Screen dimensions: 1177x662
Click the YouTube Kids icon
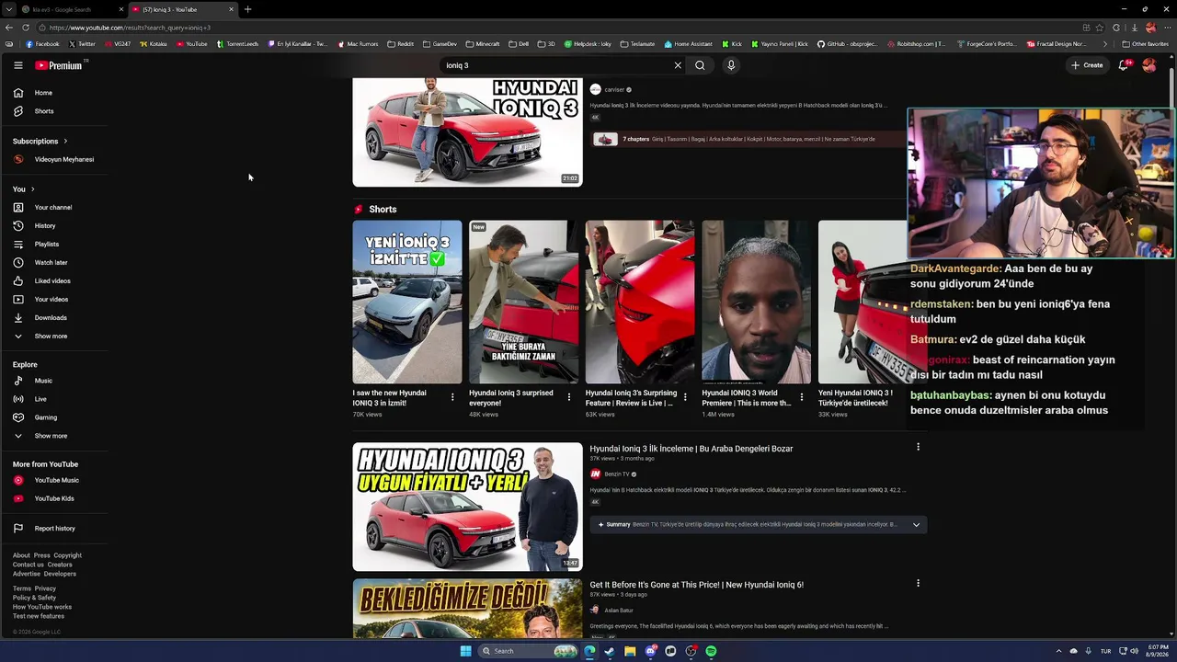(18, 498)
